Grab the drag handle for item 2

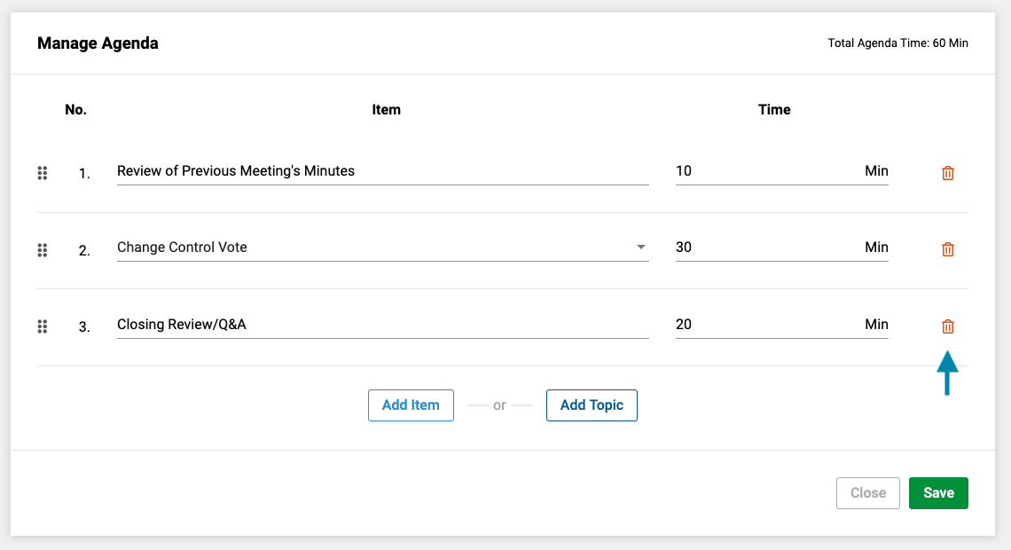[43, 250]
